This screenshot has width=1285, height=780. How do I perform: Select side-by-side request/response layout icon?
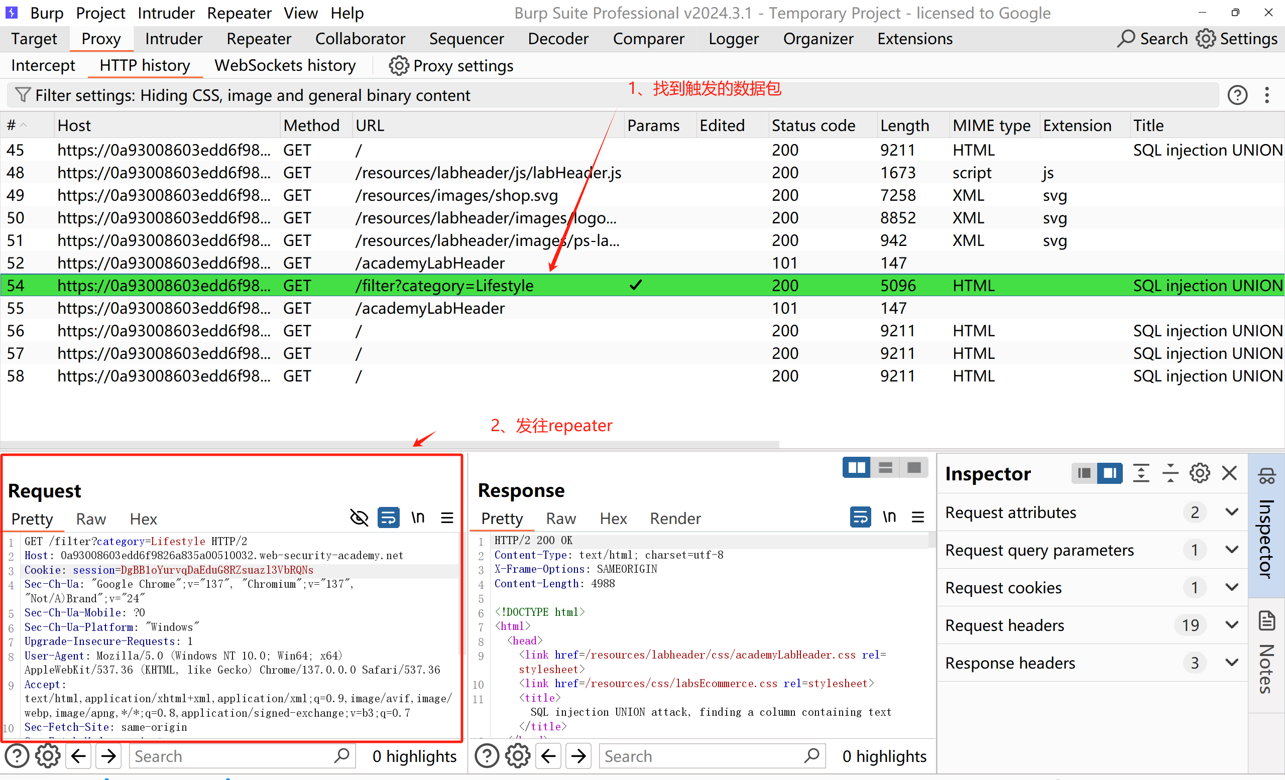click(x=856, y=468)
